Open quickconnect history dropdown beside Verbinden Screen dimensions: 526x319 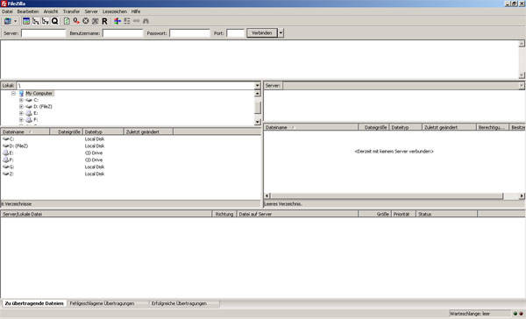click(x=281, y=33)
